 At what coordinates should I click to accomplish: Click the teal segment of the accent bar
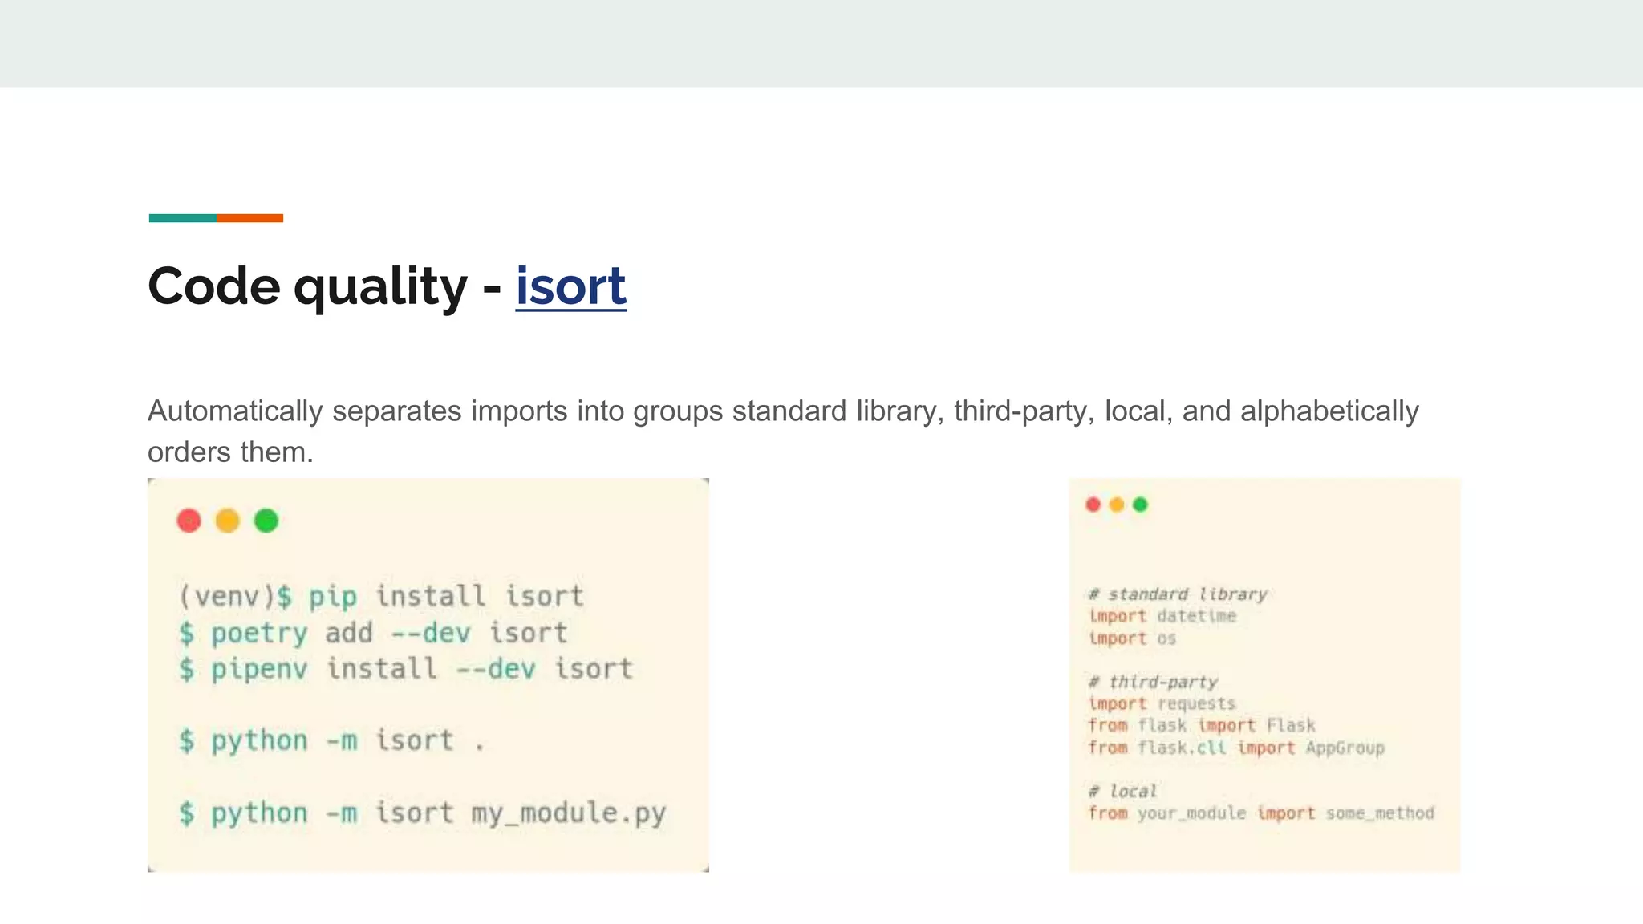pyautogui.click(x=182, y=218)
